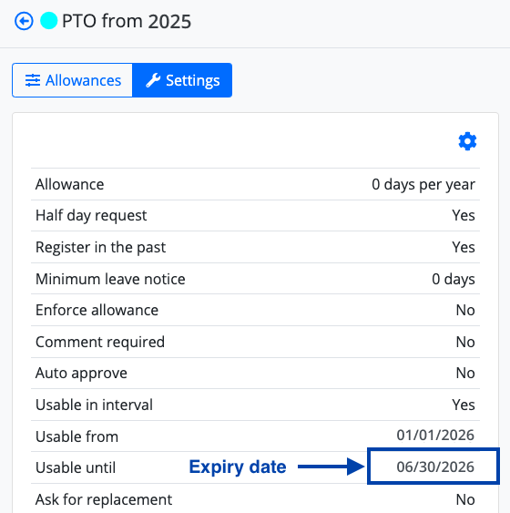The height and width of the screenshot is (513, 510).
Task: Click the Enforce allowance No value
Action: coord(465,310)
